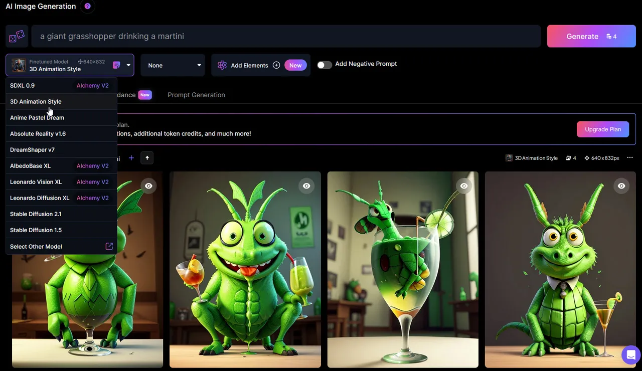
Task: Click the plus icon next to Add Elements
Action: [x=276, y=65]
